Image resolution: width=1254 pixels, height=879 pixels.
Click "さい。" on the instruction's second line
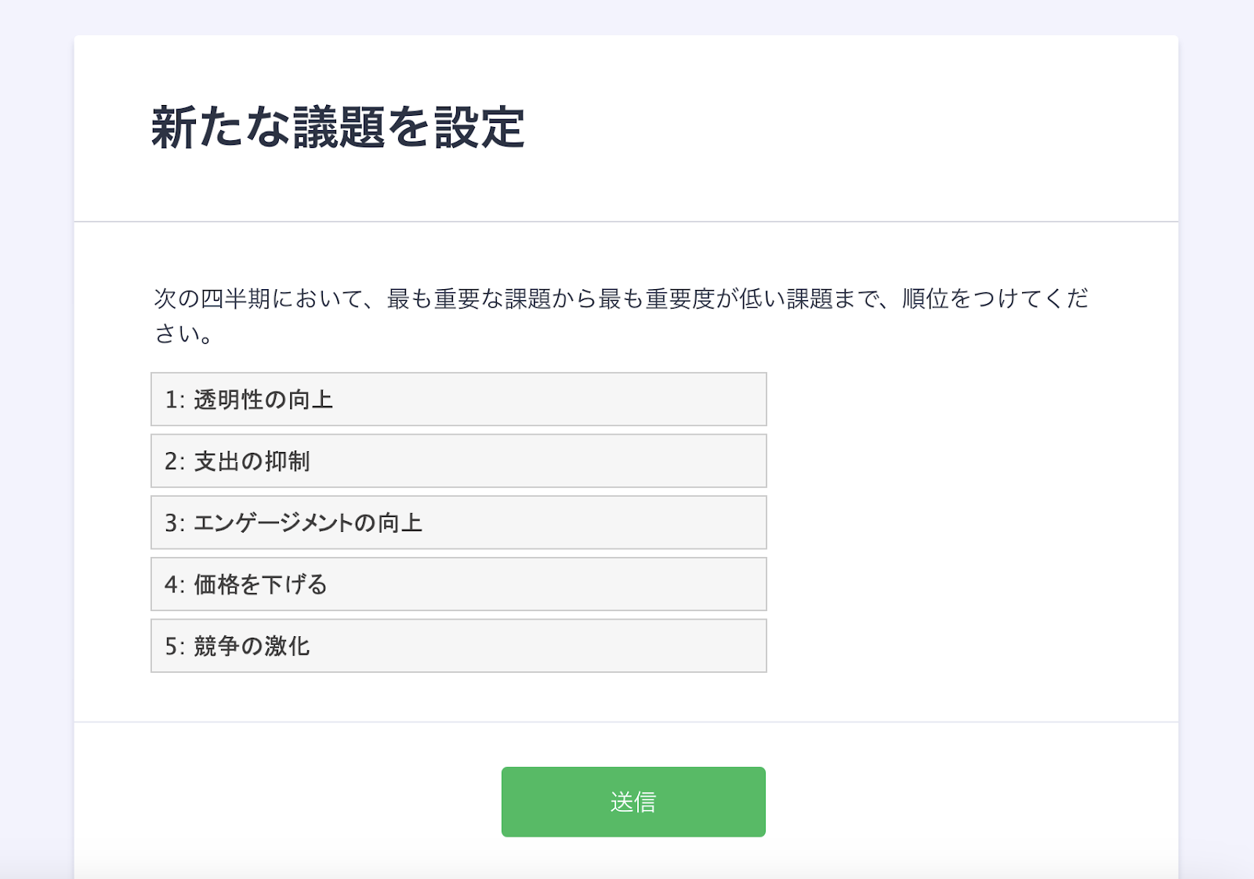183,335
